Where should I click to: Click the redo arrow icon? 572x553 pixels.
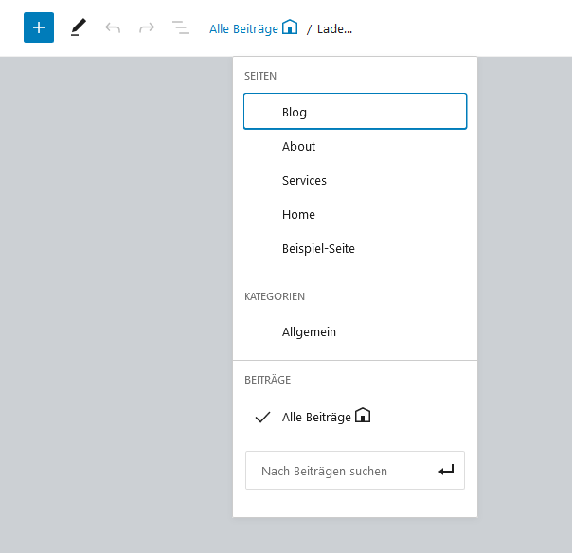[x=147, y=27]
